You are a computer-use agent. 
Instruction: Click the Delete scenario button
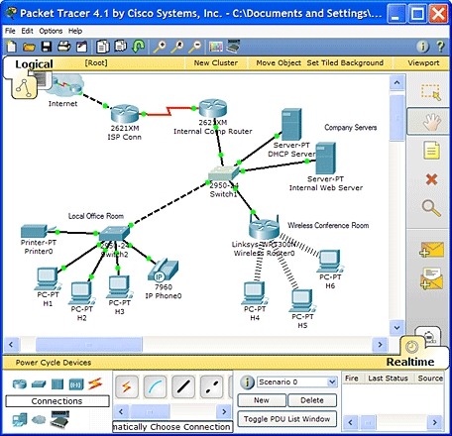coord(312,400)
